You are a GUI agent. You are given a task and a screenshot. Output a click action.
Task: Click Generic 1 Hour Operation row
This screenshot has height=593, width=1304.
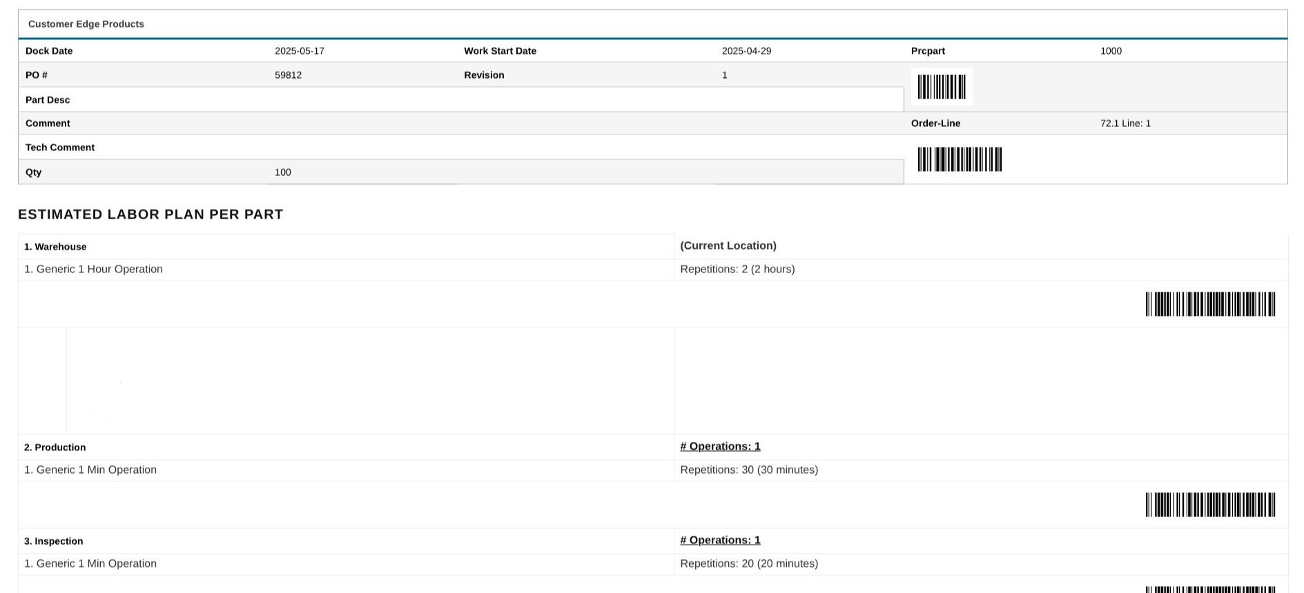click(x=346, y=270)
